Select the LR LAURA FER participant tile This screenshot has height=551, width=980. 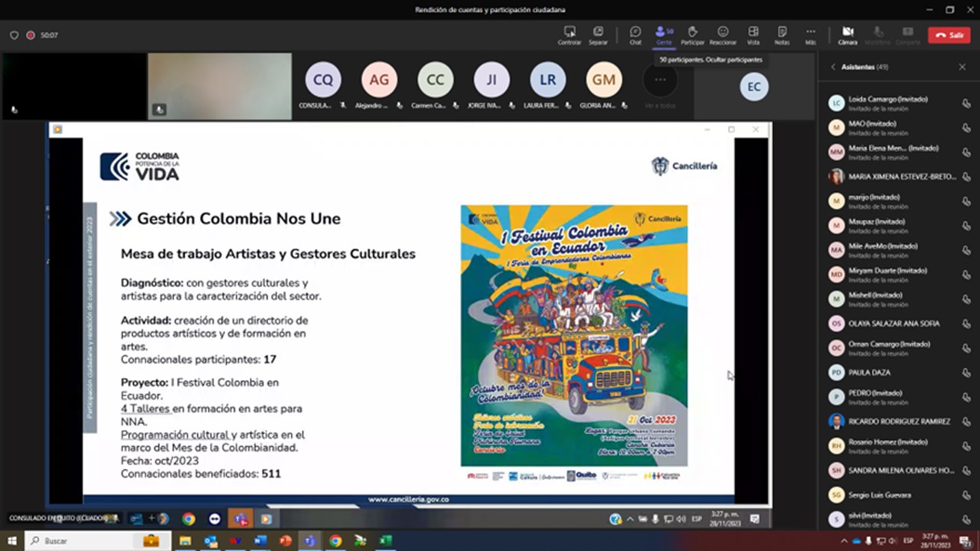(x=547, y=86)
